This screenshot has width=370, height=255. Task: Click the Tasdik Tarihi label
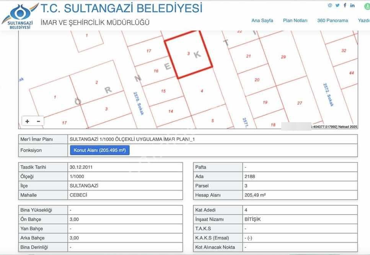tap(33, 167)
